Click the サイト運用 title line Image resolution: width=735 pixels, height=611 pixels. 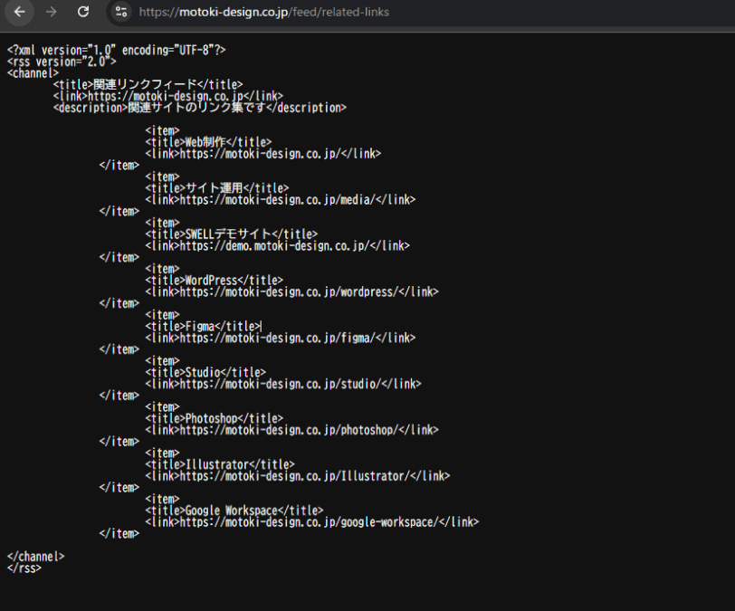click(217, 188)
